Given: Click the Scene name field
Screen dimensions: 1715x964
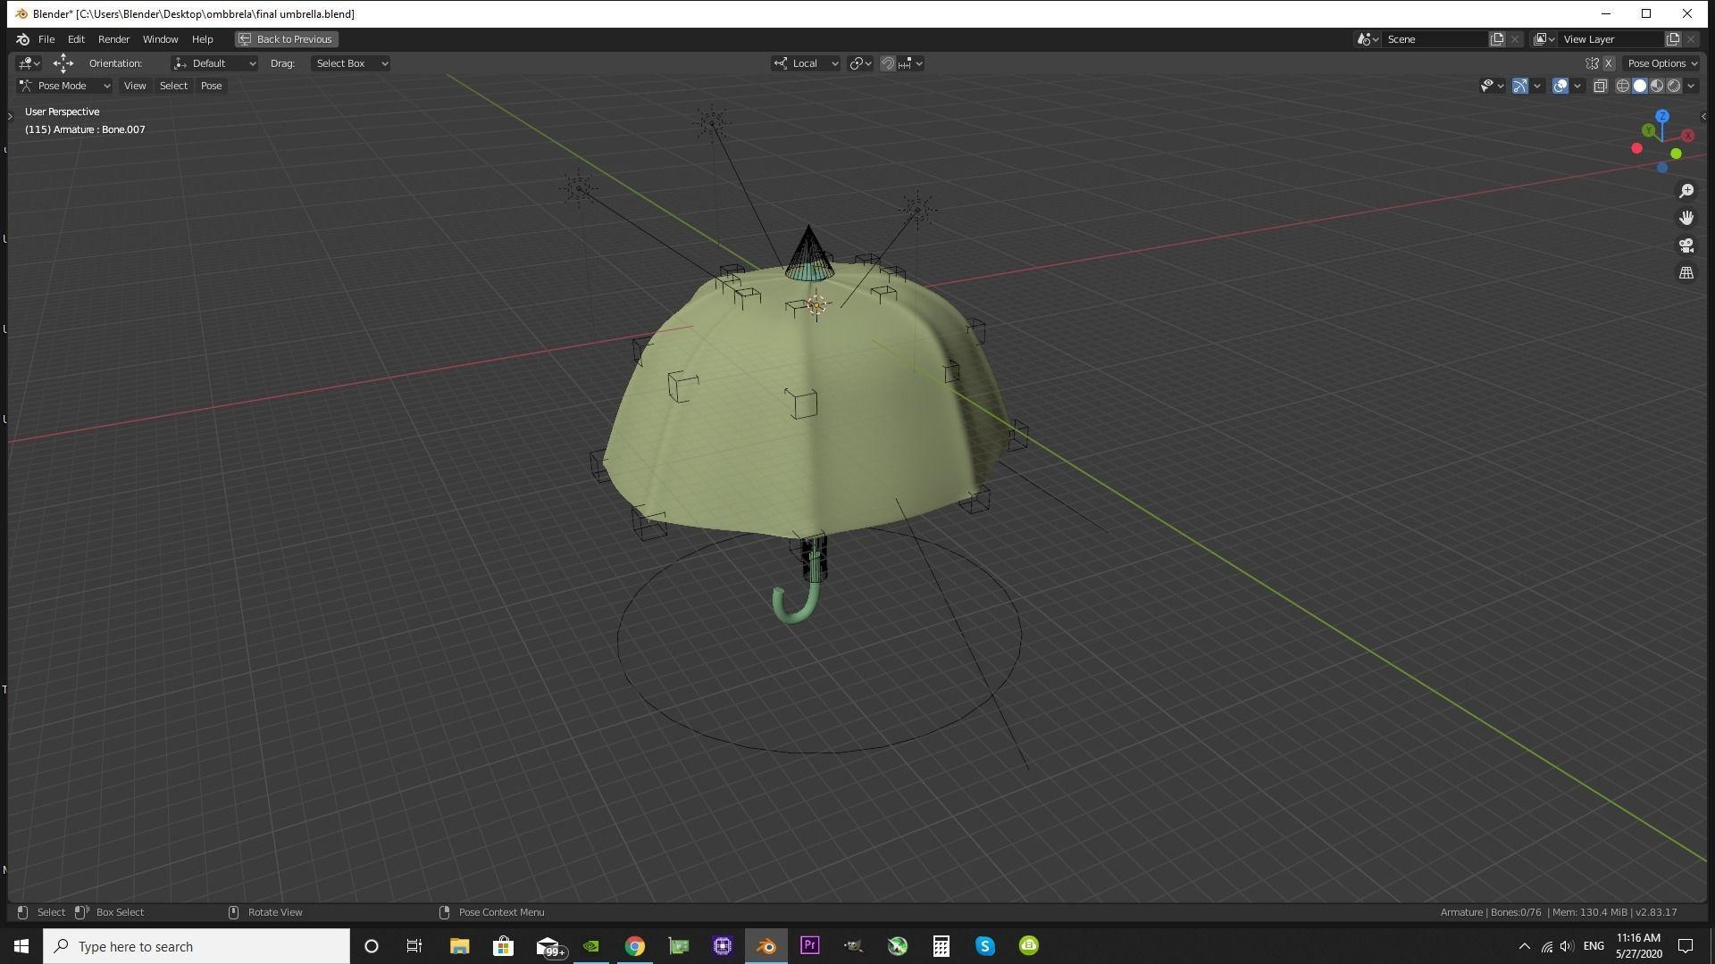Looking at the screenshot, I should tap(1435, 39).
